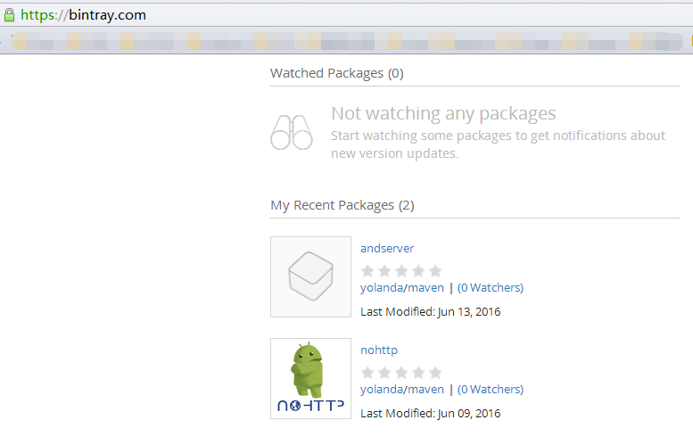Rate andserver with five stars
Viewport: 693px width, 445px height.
pos(435,270)
